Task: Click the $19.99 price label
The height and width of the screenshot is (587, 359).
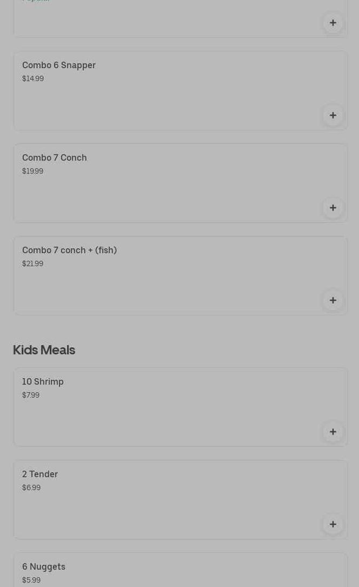Action: (32, 171)
